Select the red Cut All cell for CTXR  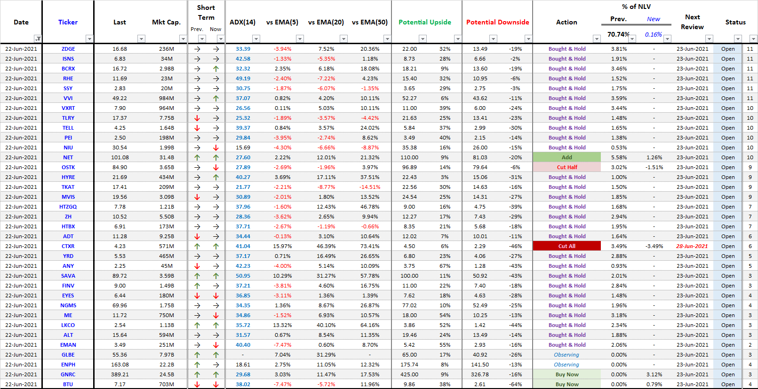tap(567, 246)
